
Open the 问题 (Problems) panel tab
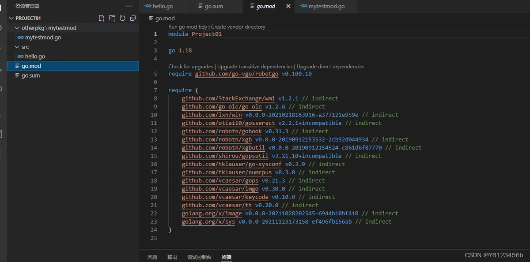click(x=152, y=257)
